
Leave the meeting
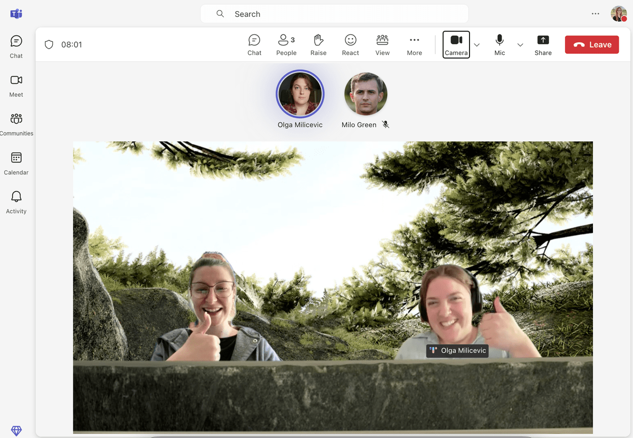coord(592,45)
